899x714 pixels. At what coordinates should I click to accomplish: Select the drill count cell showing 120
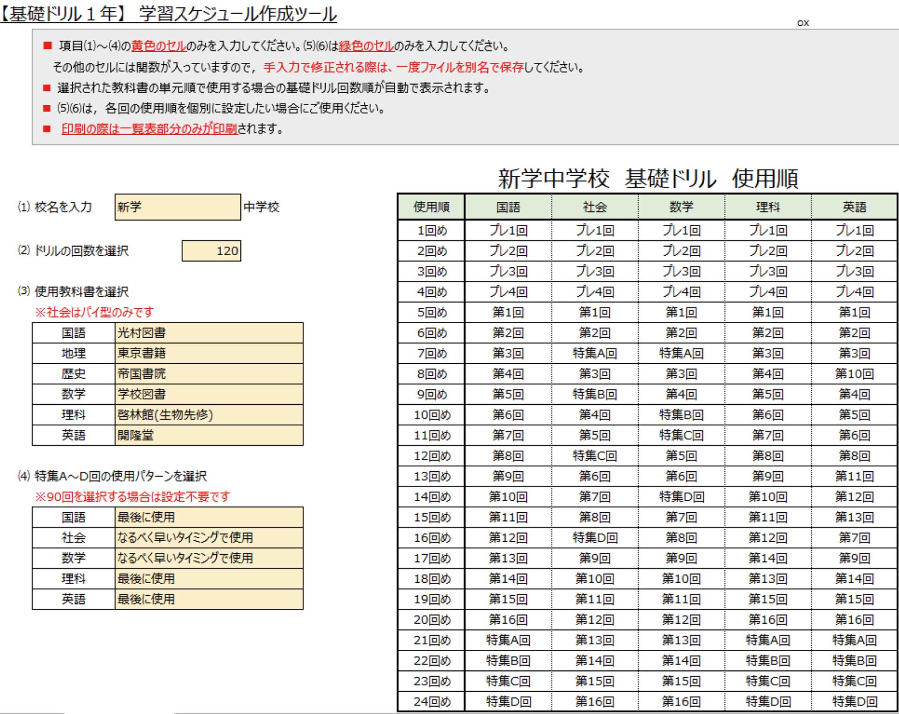pyautogui.click(x=211, y=251)
